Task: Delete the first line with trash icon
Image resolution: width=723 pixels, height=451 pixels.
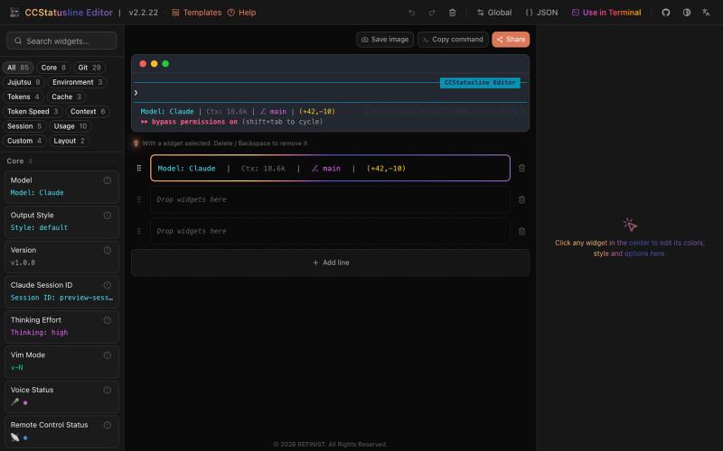Action: [521, 169]
